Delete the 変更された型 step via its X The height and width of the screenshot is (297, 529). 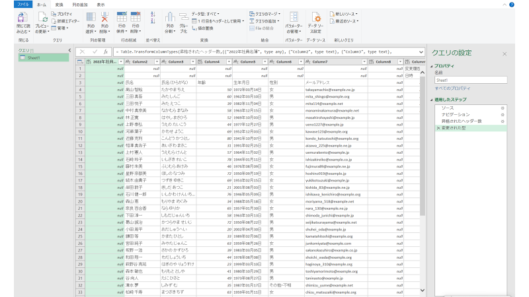(x=438, y=128)
